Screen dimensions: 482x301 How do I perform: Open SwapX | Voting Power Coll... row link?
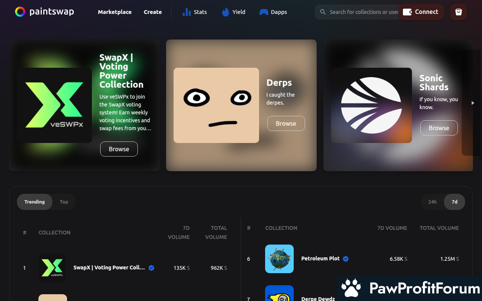pos(109,268)
